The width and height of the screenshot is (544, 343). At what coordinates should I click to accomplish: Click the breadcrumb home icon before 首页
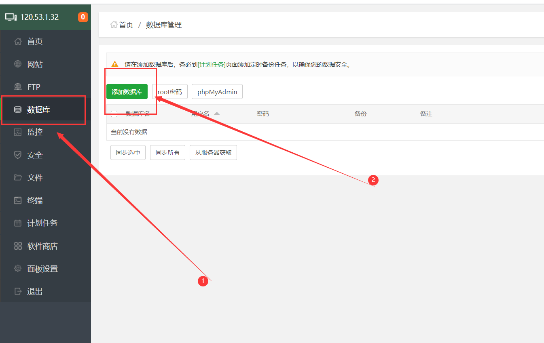pos(114,25)
